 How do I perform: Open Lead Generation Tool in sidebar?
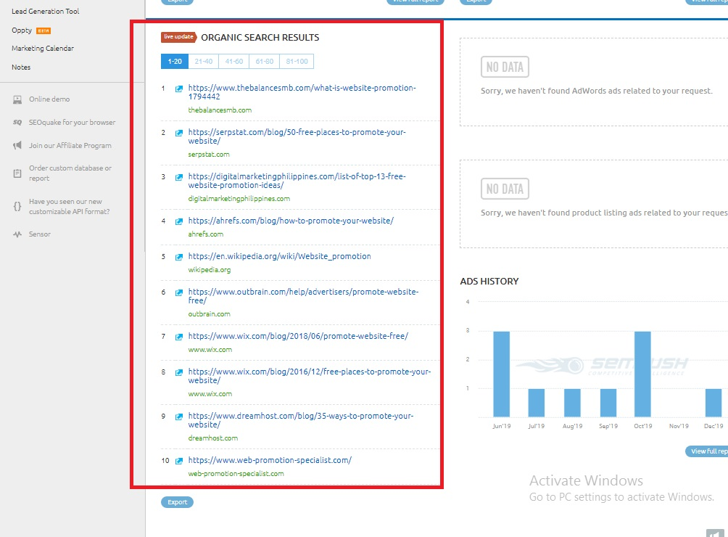coord(46,11)
